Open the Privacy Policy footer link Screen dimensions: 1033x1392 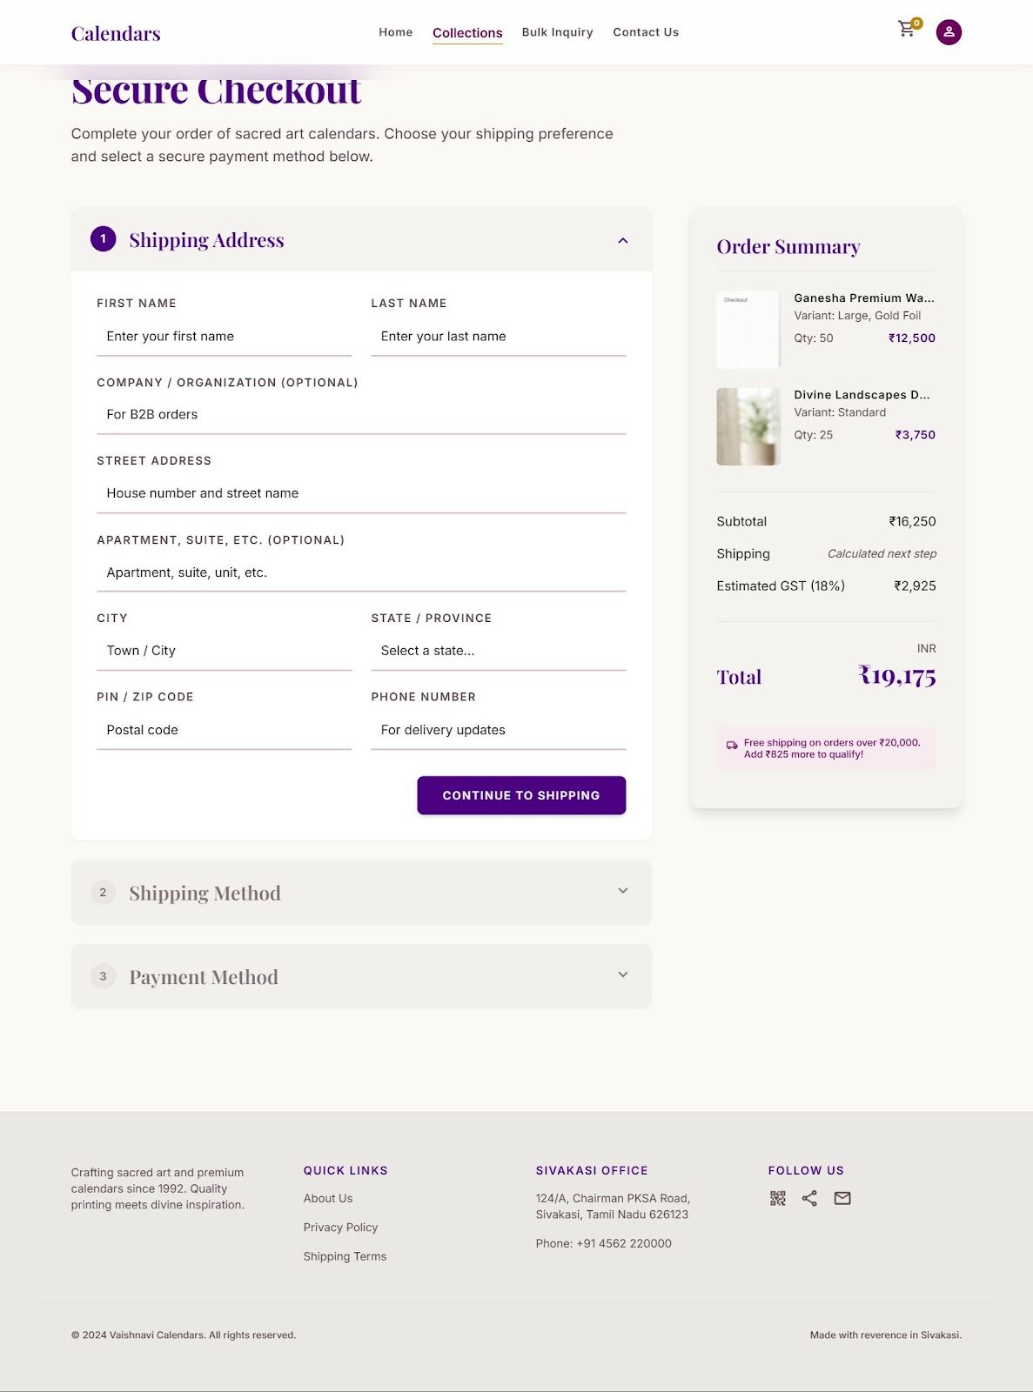pos(340,1227)
